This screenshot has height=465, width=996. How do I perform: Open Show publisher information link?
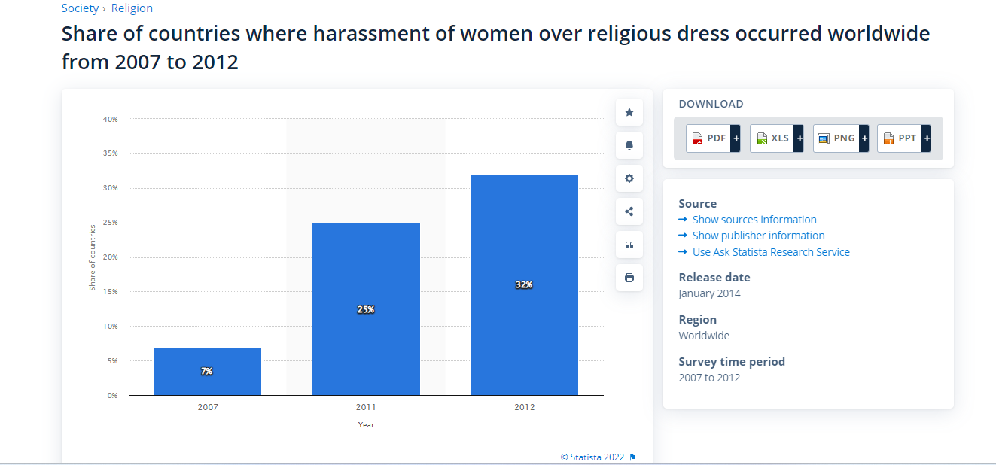[758, 236]
